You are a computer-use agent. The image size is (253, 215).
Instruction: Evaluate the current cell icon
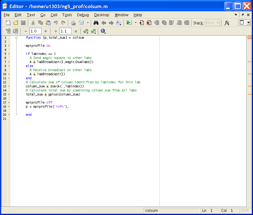8,31
